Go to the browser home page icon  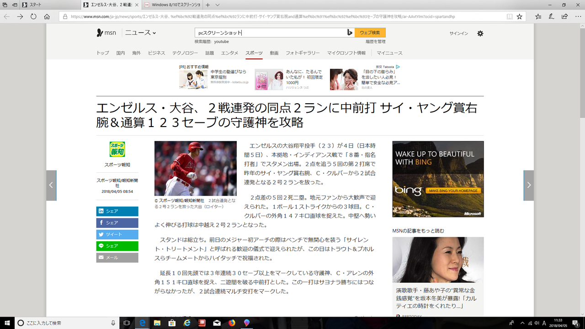(x=47, y=16)
